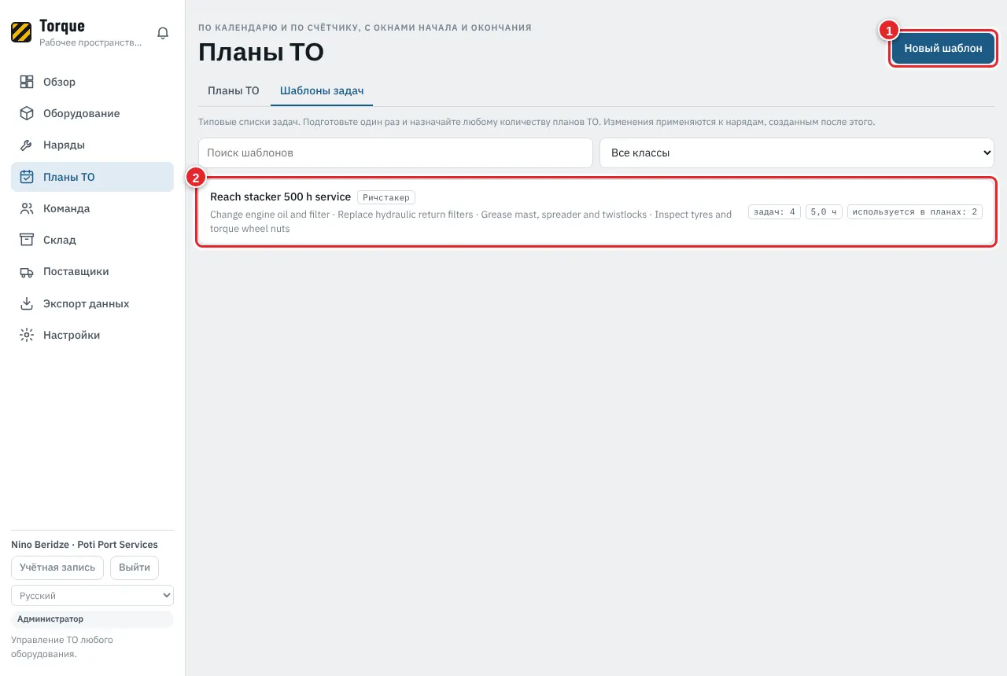Image resolution: width=1007 pixels, height=676 pixels.
Task: Click the задач: 4 badge
Action: tap(775, 212)
